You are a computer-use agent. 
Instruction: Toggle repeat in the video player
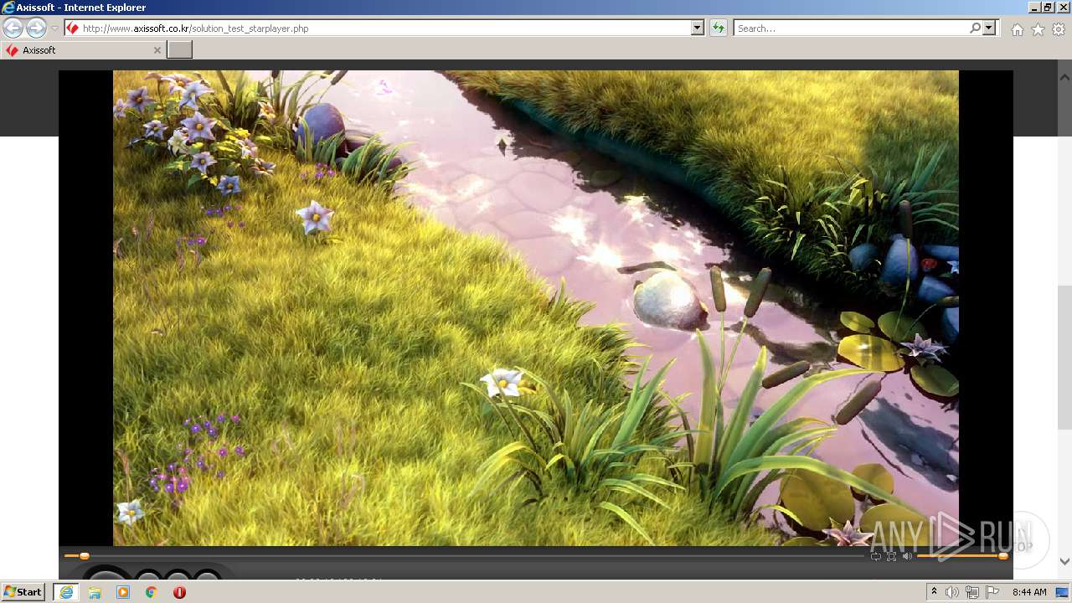pos(876,556)
